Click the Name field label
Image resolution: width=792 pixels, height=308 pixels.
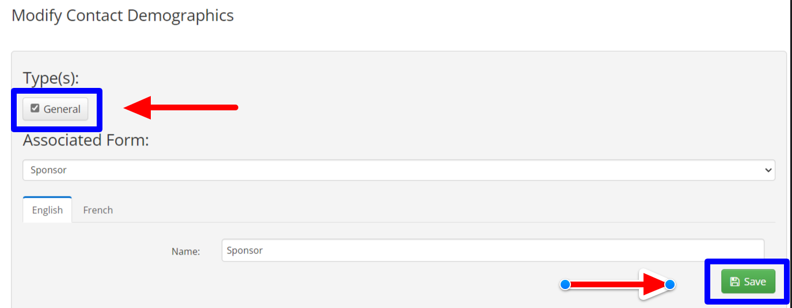point(185,251)
